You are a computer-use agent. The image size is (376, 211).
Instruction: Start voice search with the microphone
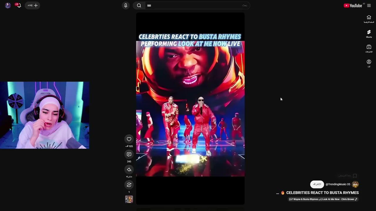click(x=126, y=6)
